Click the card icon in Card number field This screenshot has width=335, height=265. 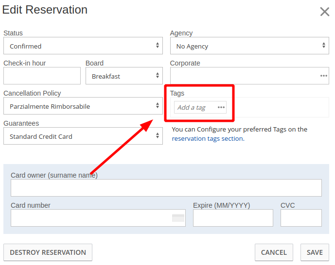click(x=178, y=218)
